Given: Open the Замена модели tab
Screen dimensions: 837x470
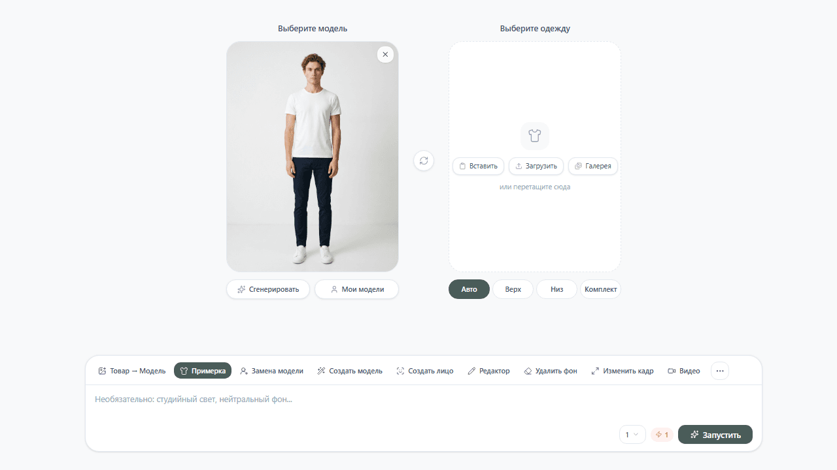Looking at the screenshot, I should (271, 371).
